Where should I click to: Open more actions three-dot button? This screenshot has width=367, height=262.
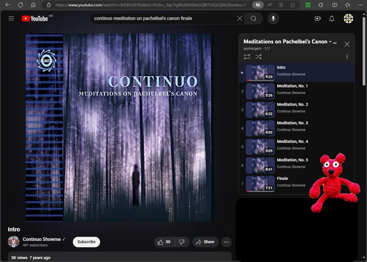tap(226, 242)
